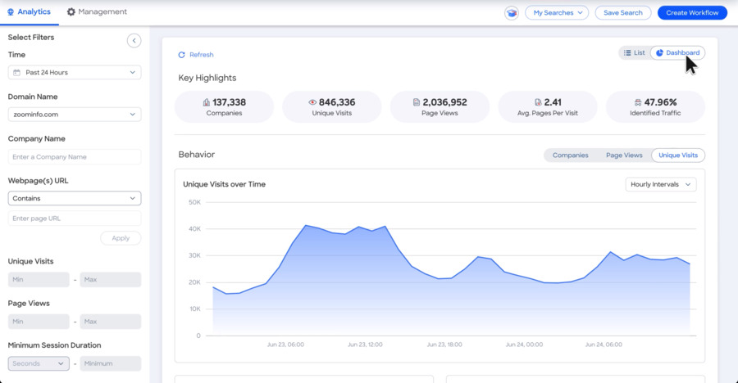738x383 pixels.
Task: Click the Unique Visits eye icon
Action: pos(312,102)
